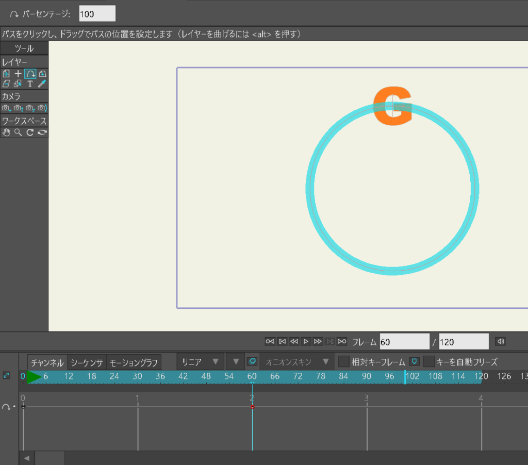Switch to the モーショングラフ tab
Image resolution: width=528 pixels, height=465 pixels.
[134, 362]
